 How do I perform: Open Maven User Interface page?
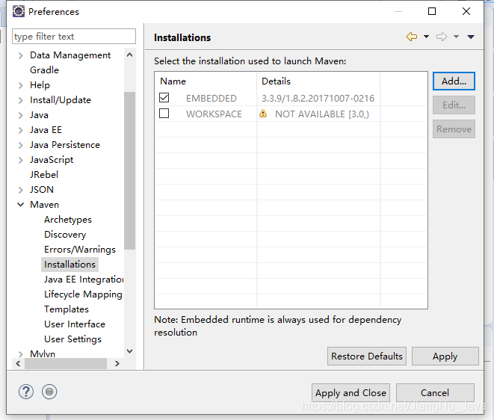click(x=75, y=324)
